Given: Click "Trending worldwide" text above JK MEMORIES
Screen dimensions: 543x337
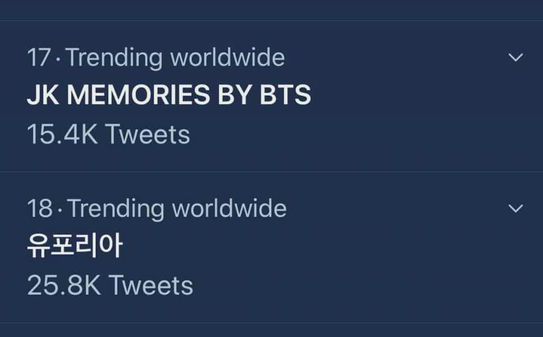Looking at the screenshot, I should coord(176,58).
